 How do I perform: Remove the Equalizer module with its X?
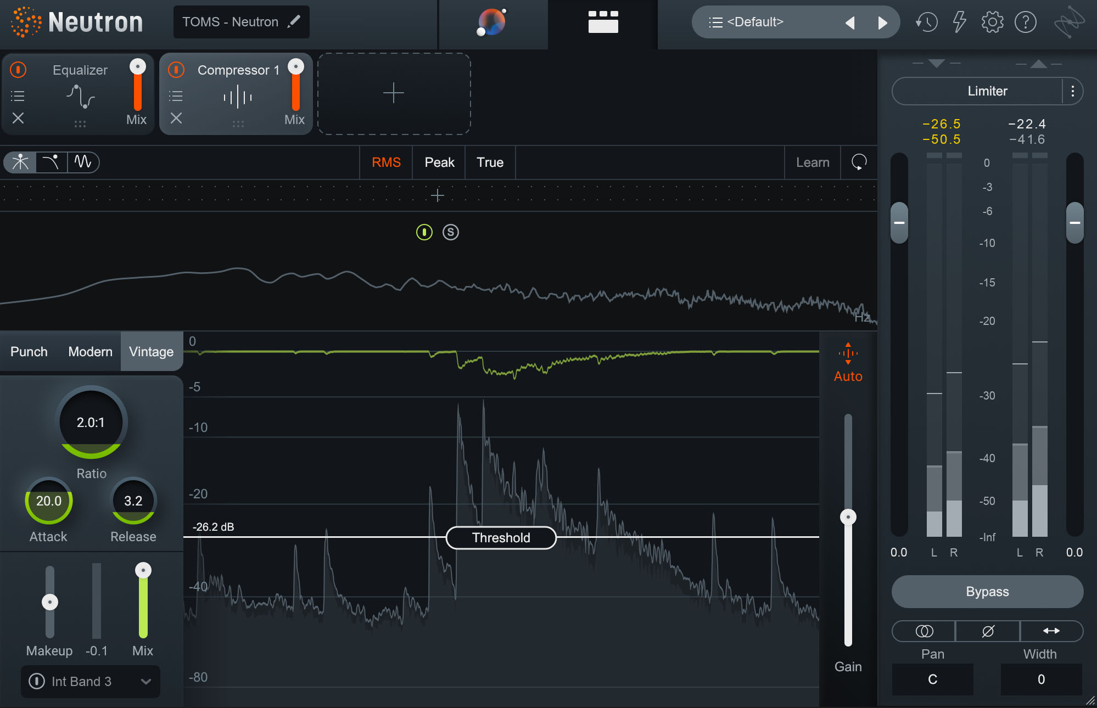point(18,118)
